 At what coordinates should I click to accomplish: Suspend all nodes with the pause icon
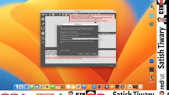(63, 15)
